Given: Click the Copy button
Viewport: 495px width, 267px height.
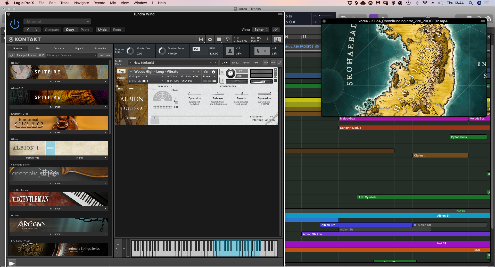Looking at the screenshot, I should tap(70, 30).
